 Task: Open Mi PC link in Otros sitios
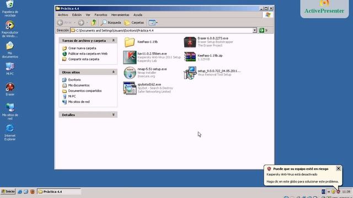(72, 96)
